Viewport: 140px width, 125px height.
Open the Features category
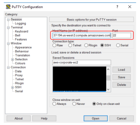pos(21,39)
